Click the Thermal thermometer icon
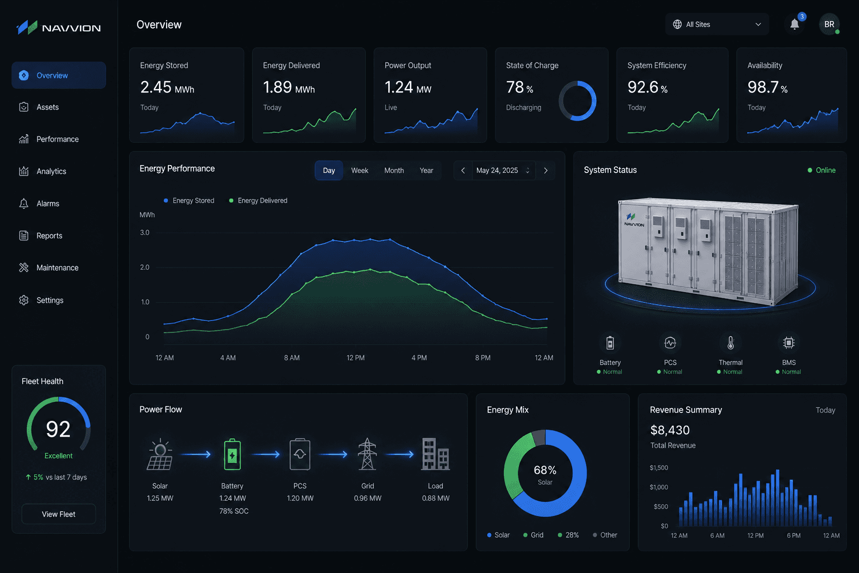Image resolution: width=859 pixels, height=573 pixels. coord(730,342)
